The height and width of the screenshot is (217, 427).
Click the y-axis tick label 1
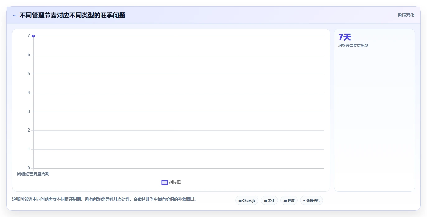[x=29, y=149]
